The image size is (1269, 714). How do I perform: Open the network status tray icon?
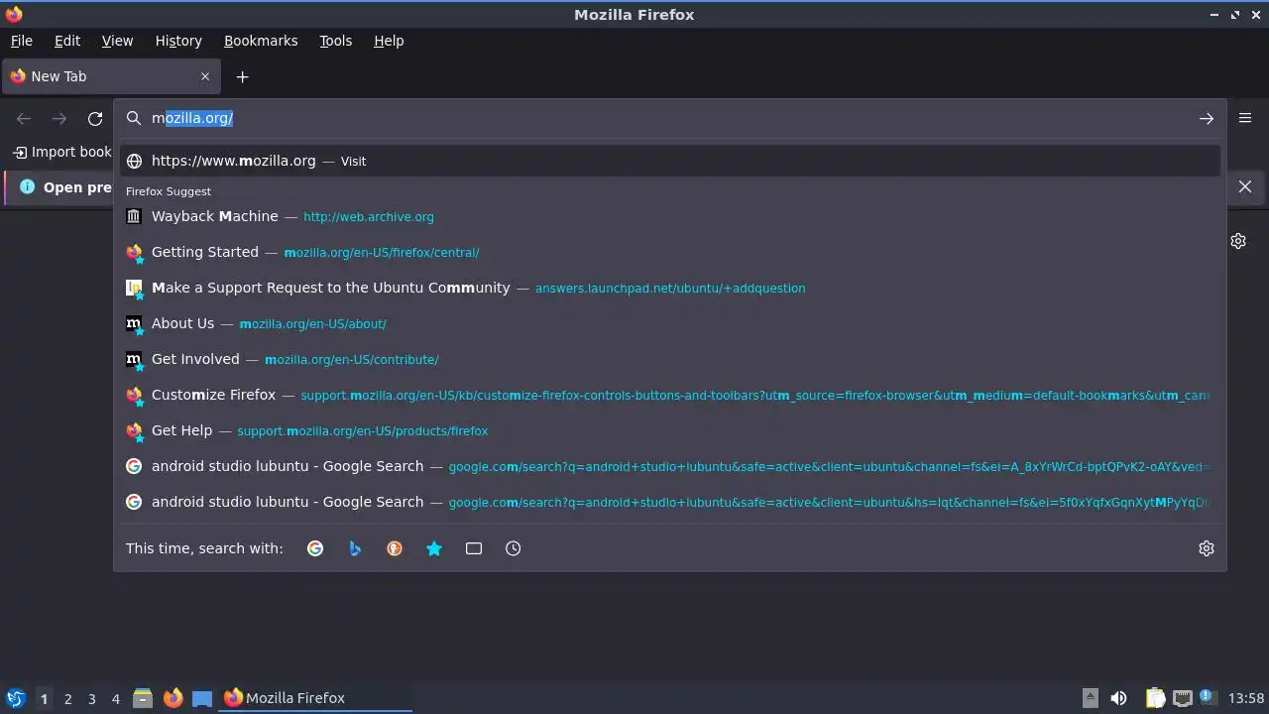1182,698
